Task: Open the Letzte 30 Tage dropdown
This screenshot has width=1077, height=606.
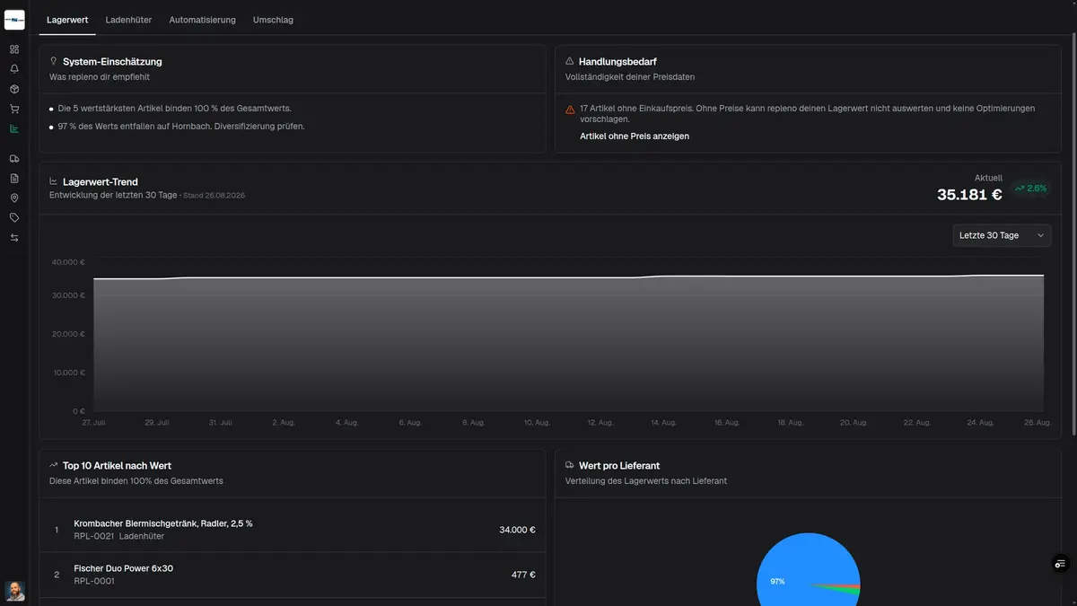Action: click(1002, 235)
